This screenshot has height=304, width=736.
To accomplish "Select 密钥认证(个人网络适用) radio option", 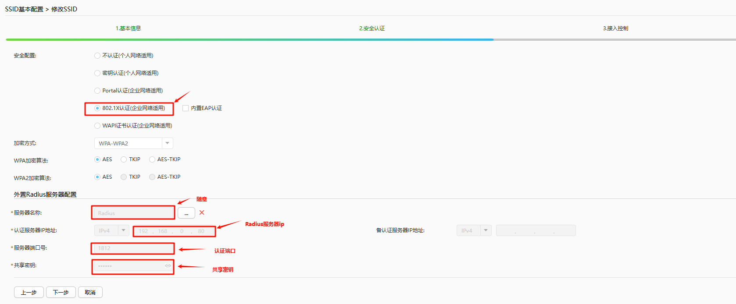I will pyautogui.click(x=97, y=73).
